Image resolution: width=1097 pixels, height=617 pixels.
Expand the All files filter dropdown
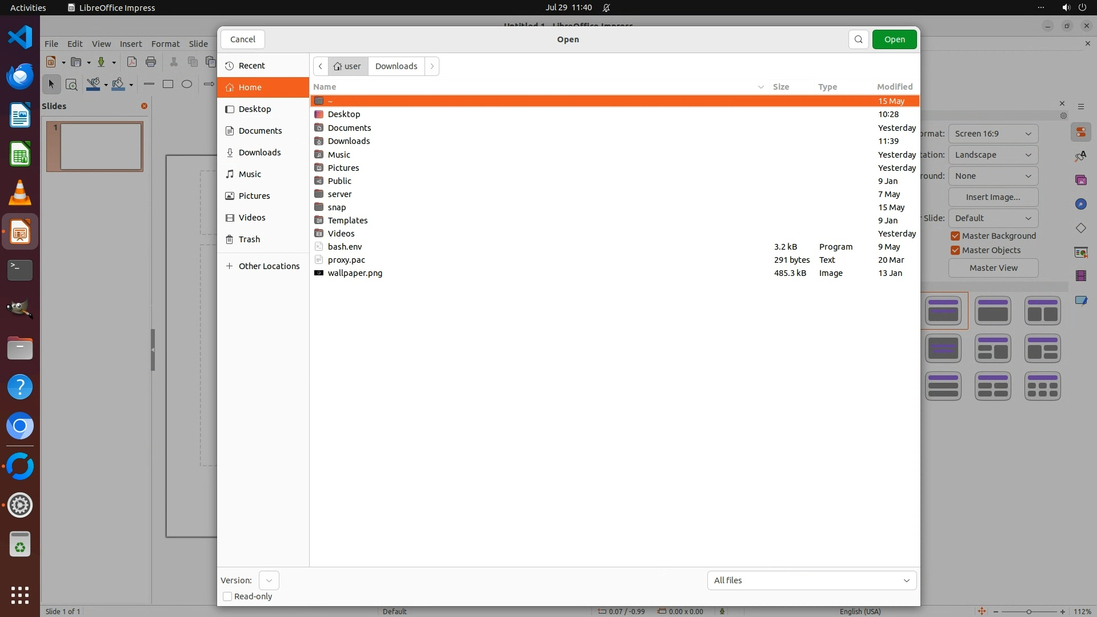pyautogui.click(x=811, y=580)
